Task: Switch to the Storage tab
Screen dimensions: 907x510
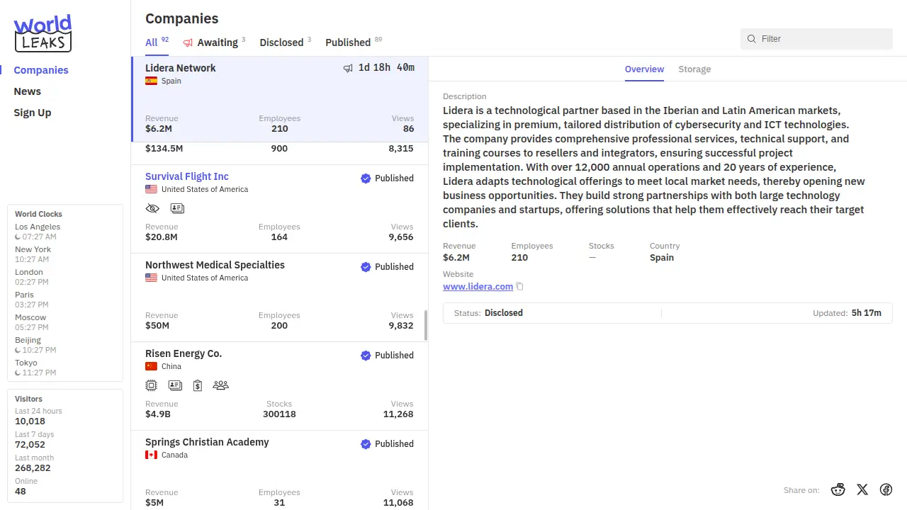Action: (694, 69)
